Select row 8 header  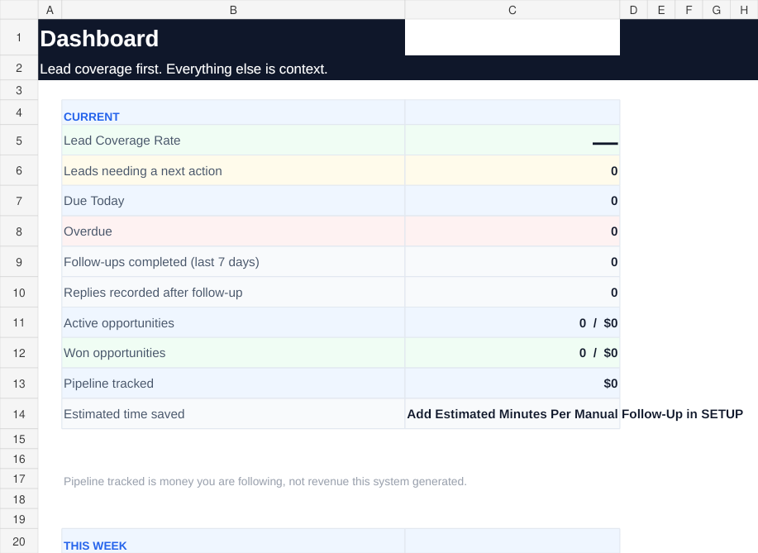[19, 231]
